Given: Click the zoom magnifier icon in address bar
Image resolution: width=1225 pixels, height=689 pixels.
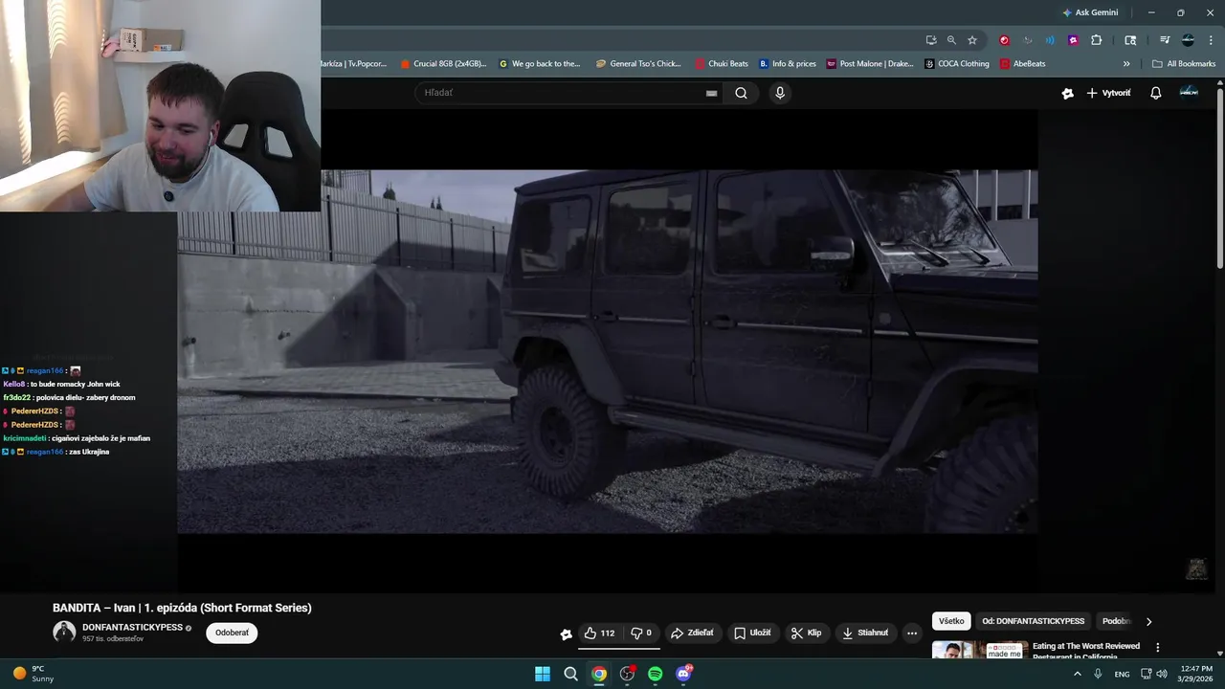Looking at the screenshot, I should [x=951, y=40].
